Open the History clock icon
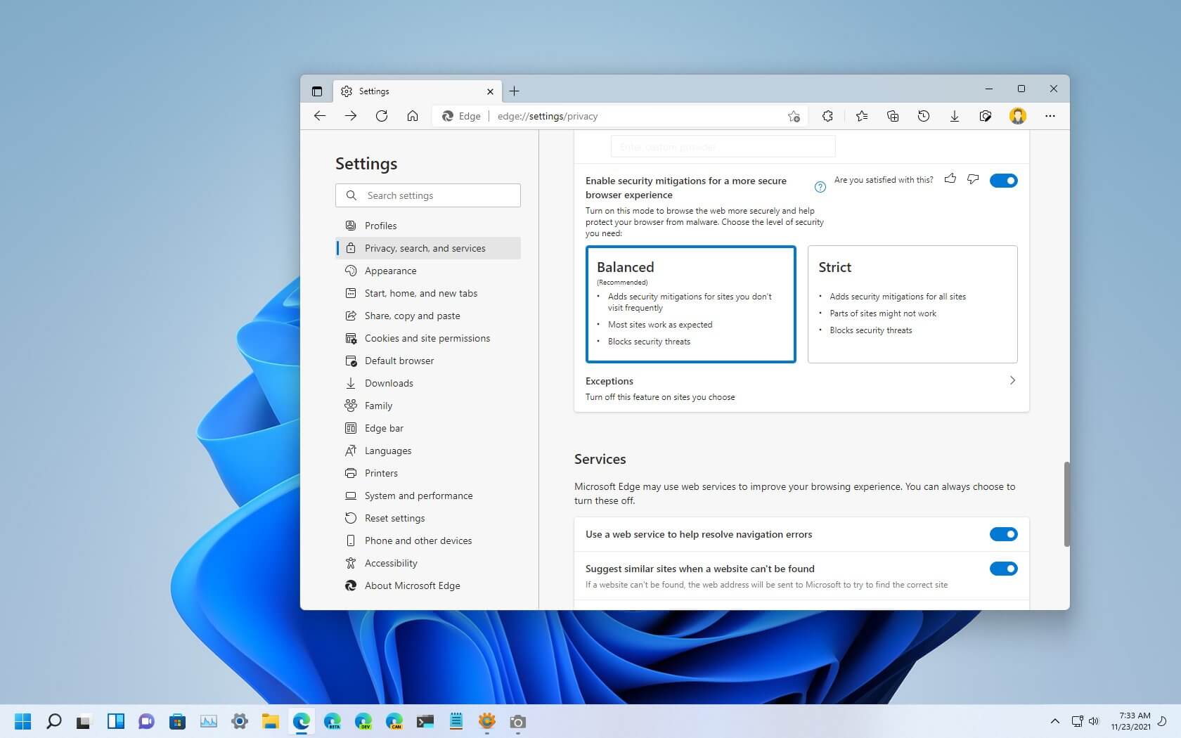Screen dimensions: 1181x738 coord(924,116)
